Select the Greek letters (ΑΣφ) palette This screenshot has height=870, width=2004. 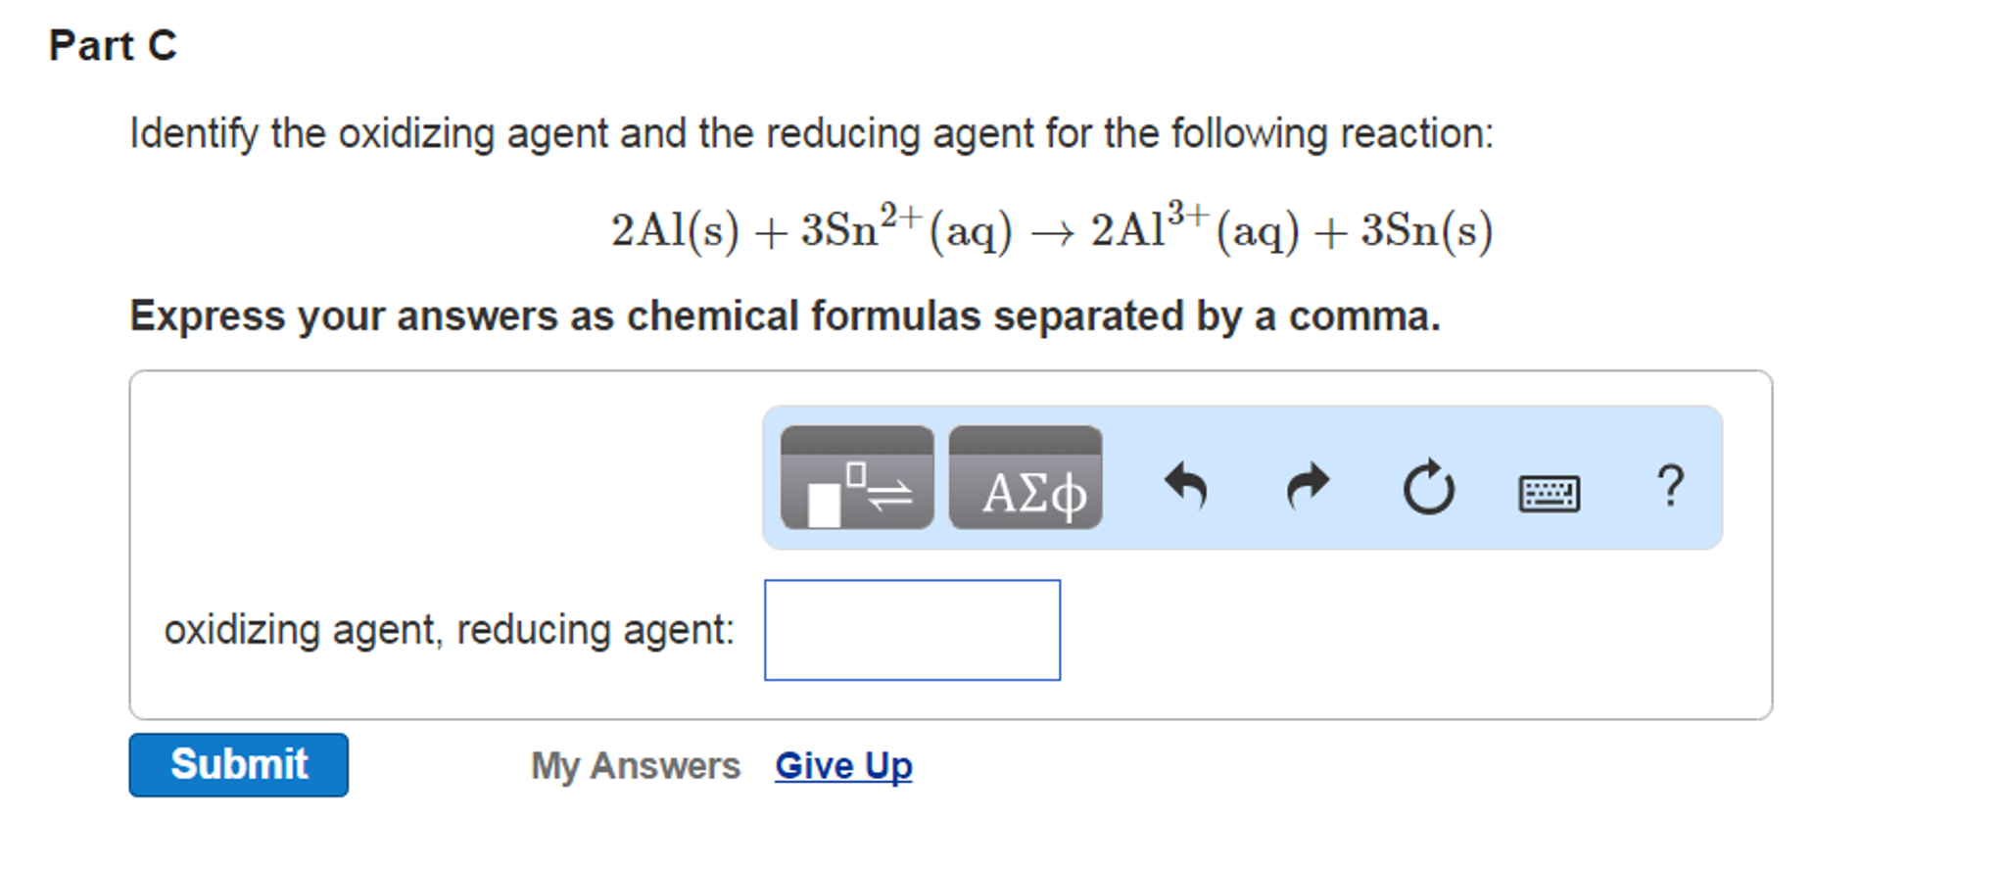[x=1025, y=482]
